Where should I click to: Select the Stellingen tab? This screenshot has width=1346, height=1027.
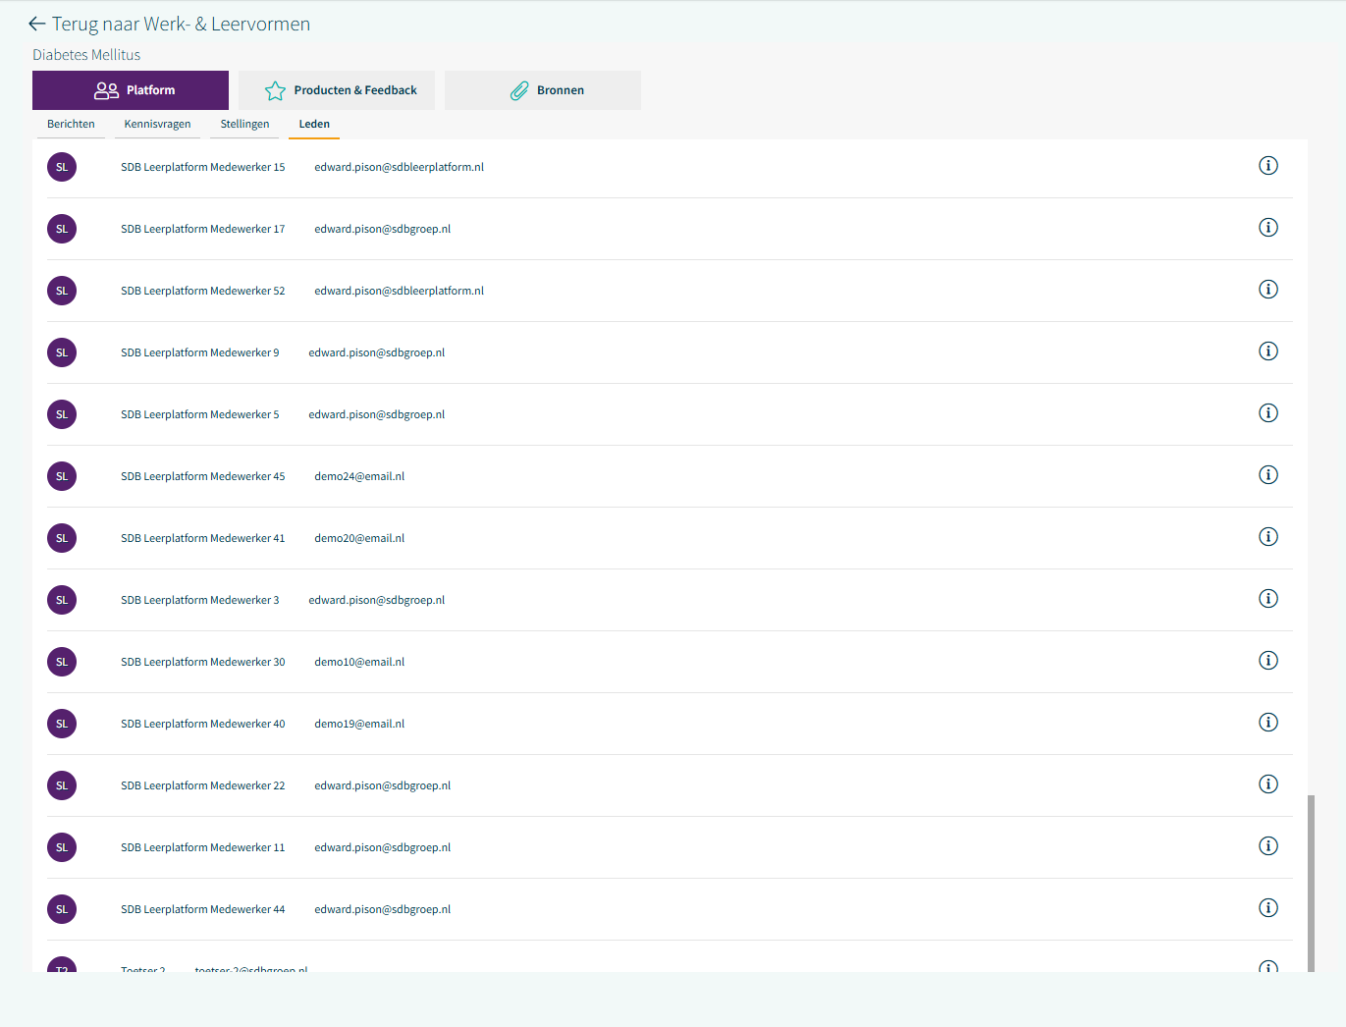click(x=244, y=125)
